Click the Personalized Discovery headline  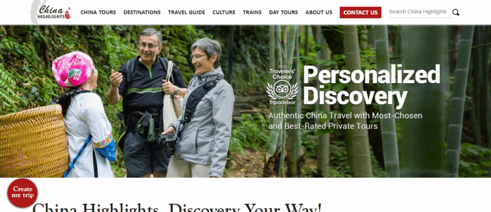click(x=372, y=86)
